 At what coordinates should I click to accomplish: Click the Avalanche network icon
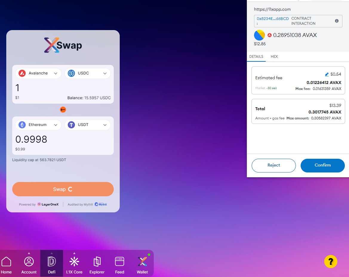tap(22, 73)
